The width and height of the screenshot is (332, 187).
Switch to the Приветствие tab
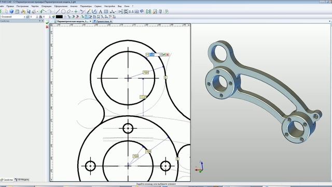103,21
